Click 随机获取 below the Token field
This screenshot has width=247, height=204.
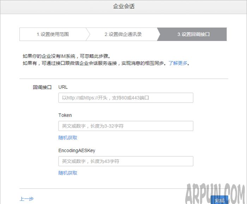(x=68, y=138)
